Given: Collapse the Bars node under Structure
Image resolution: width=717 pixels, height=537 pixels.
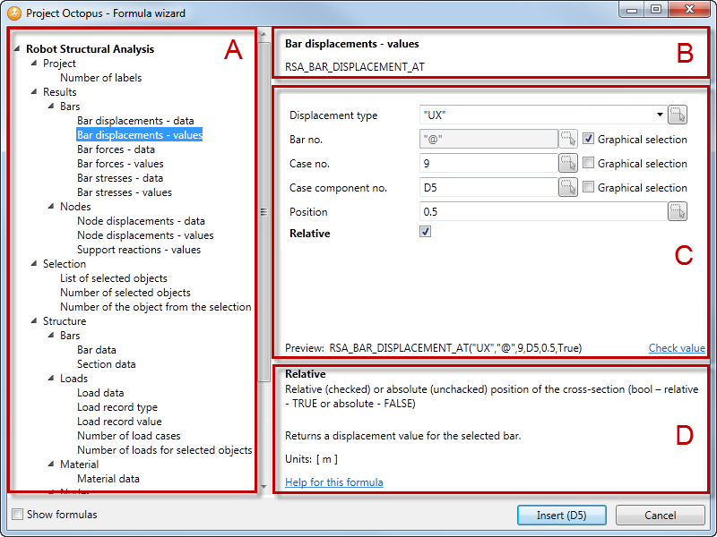Looking at the screenshot, I should click(51, 335).
